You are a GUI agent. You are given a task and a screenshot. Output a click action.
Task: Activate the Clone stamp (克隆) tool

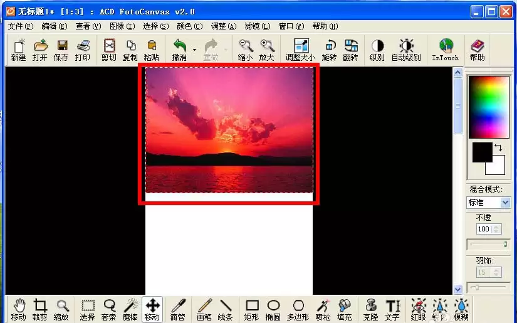click(370, 309)
